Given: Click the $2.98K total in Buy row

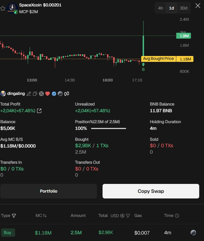Looking at the screenshot, I should 106,232.
